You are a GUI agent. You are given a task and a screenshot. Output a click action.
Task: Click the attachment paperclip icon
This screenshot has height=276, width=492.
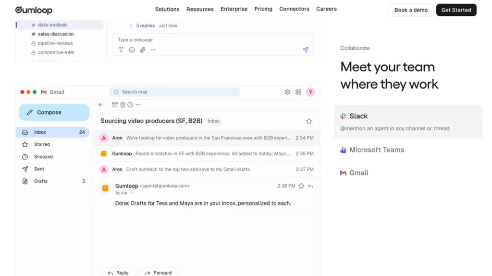point(142,50)
